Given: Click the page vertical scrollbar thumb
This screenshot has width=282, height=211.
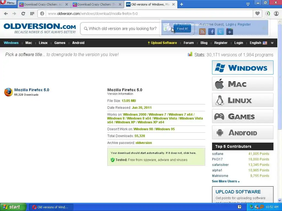Looking at the screenshot, I should click(x=280, y=77).
